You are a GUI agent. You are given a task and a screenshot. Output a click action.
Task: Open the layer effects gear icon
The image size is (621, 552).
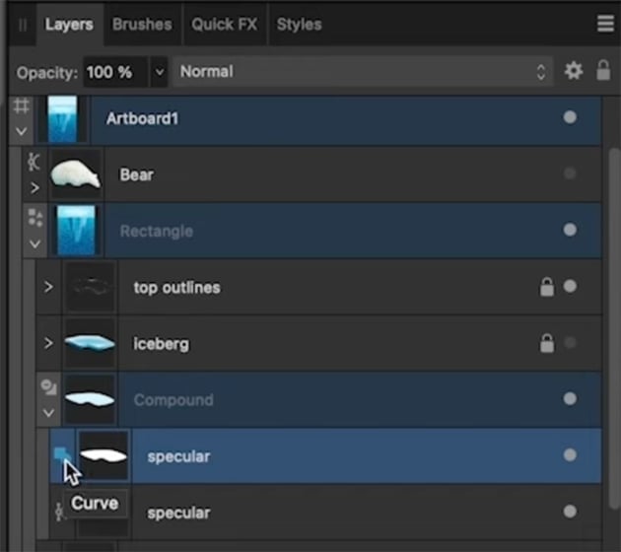coord(573,71)
